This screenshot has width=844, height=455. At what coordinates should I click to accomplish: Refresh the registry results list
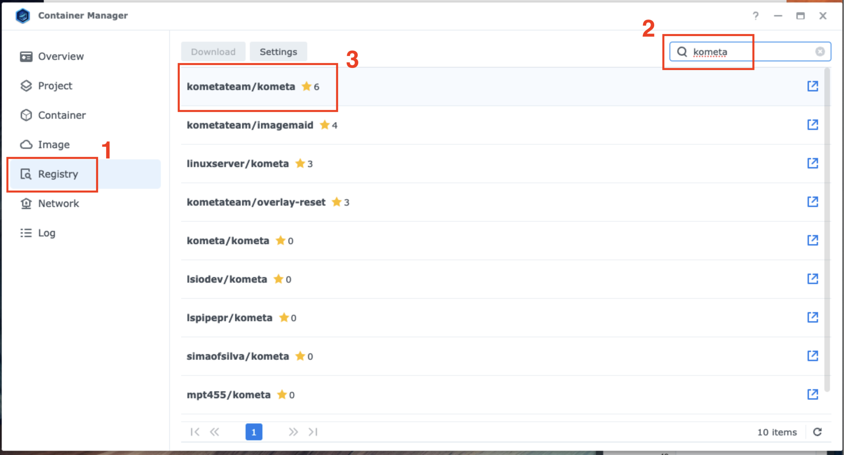click(x=817, y=432)
